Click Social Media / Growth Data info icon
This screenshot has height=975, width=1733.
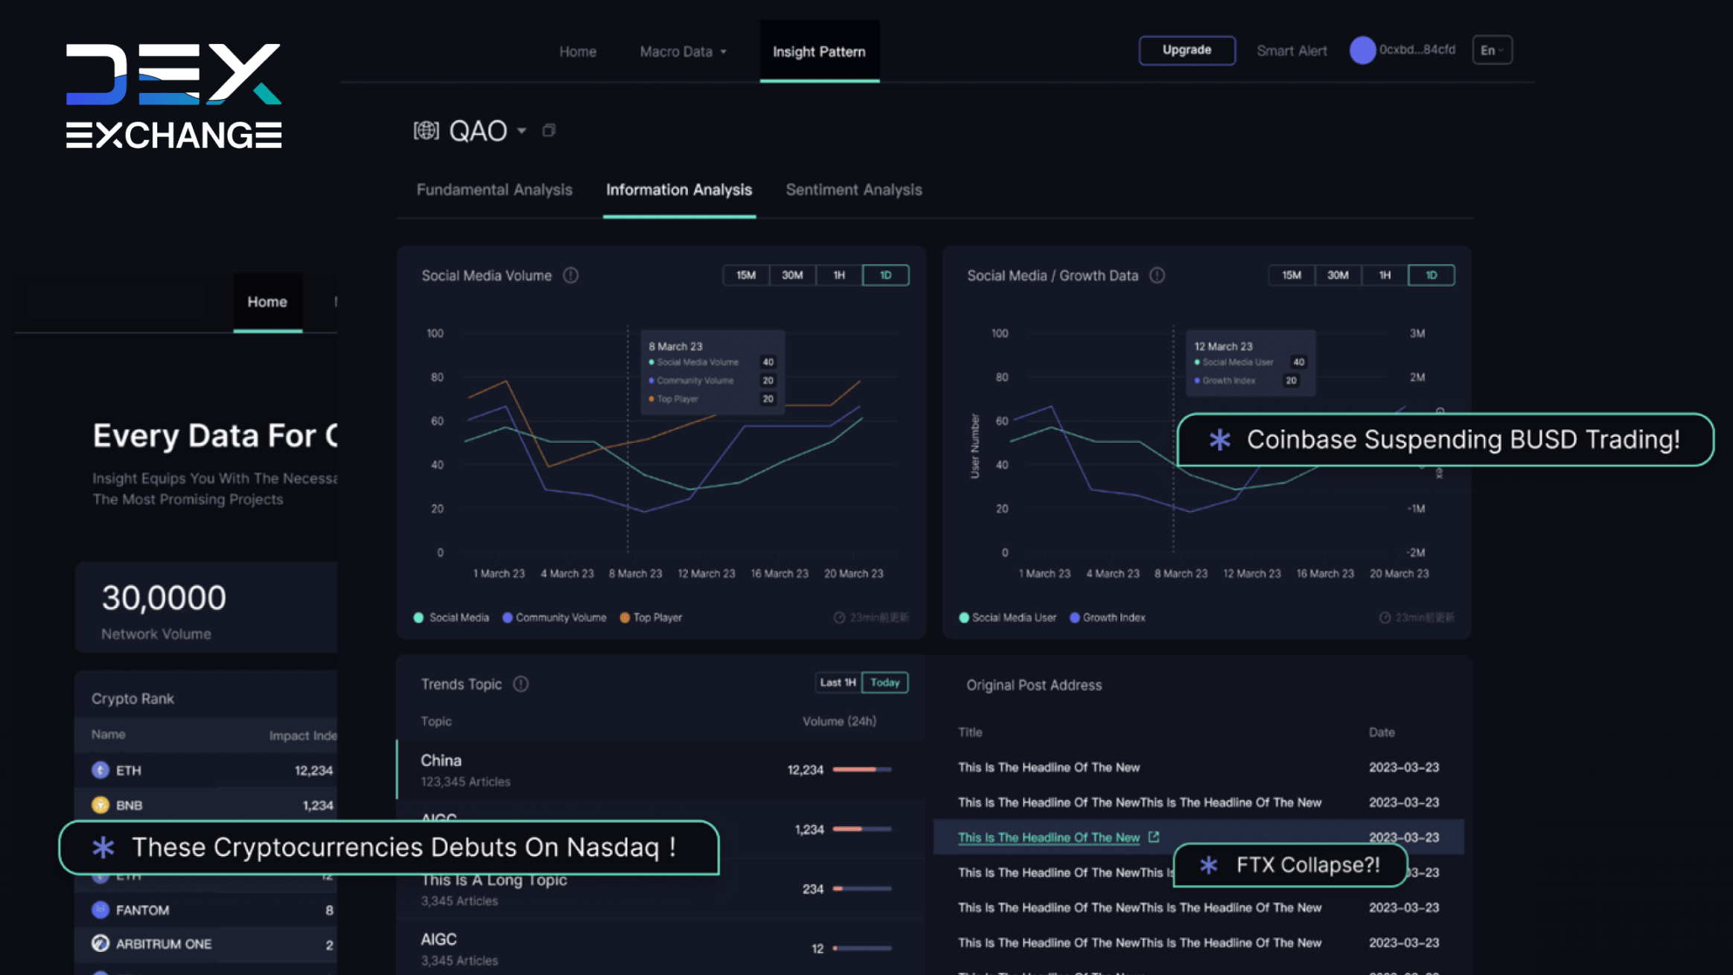coord(1157,275)
